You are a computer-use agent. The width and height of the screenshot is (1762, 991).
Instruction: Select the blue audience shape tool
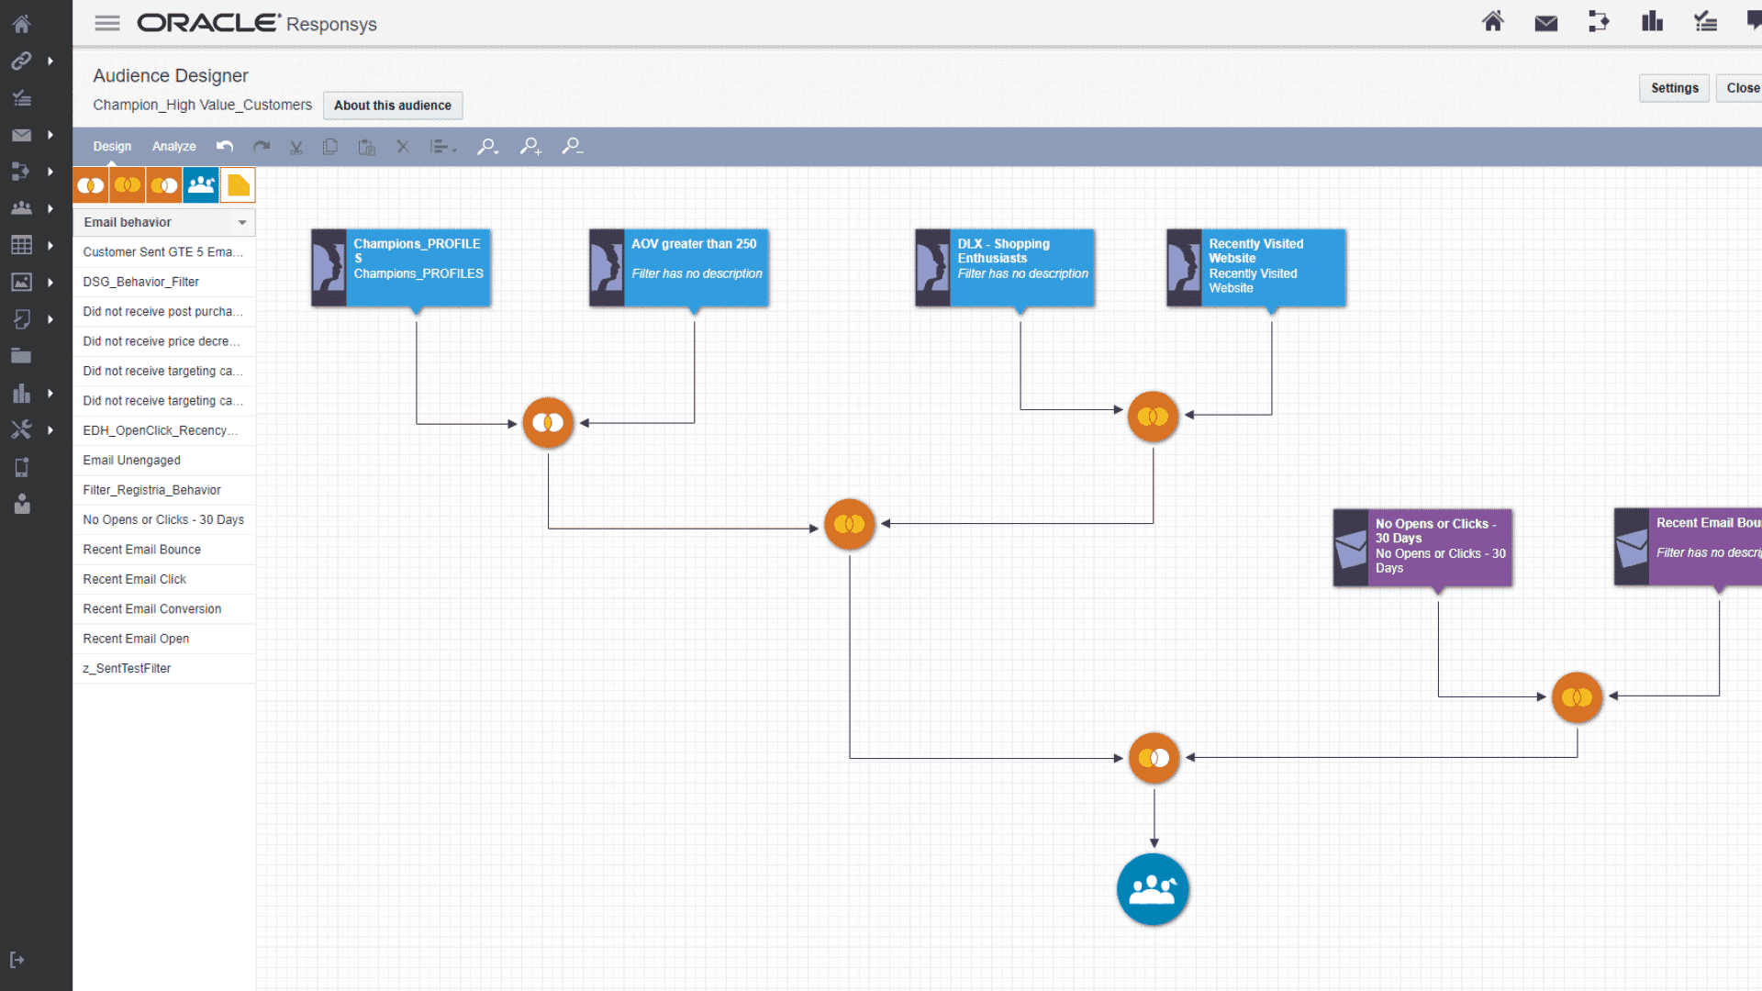coord(200,184)
